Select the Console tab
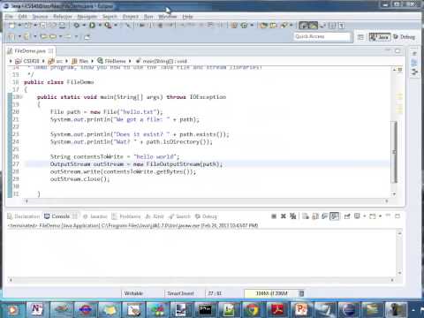Image resolution: width=424 pixels, height=318 pixels. pos(57,216)
